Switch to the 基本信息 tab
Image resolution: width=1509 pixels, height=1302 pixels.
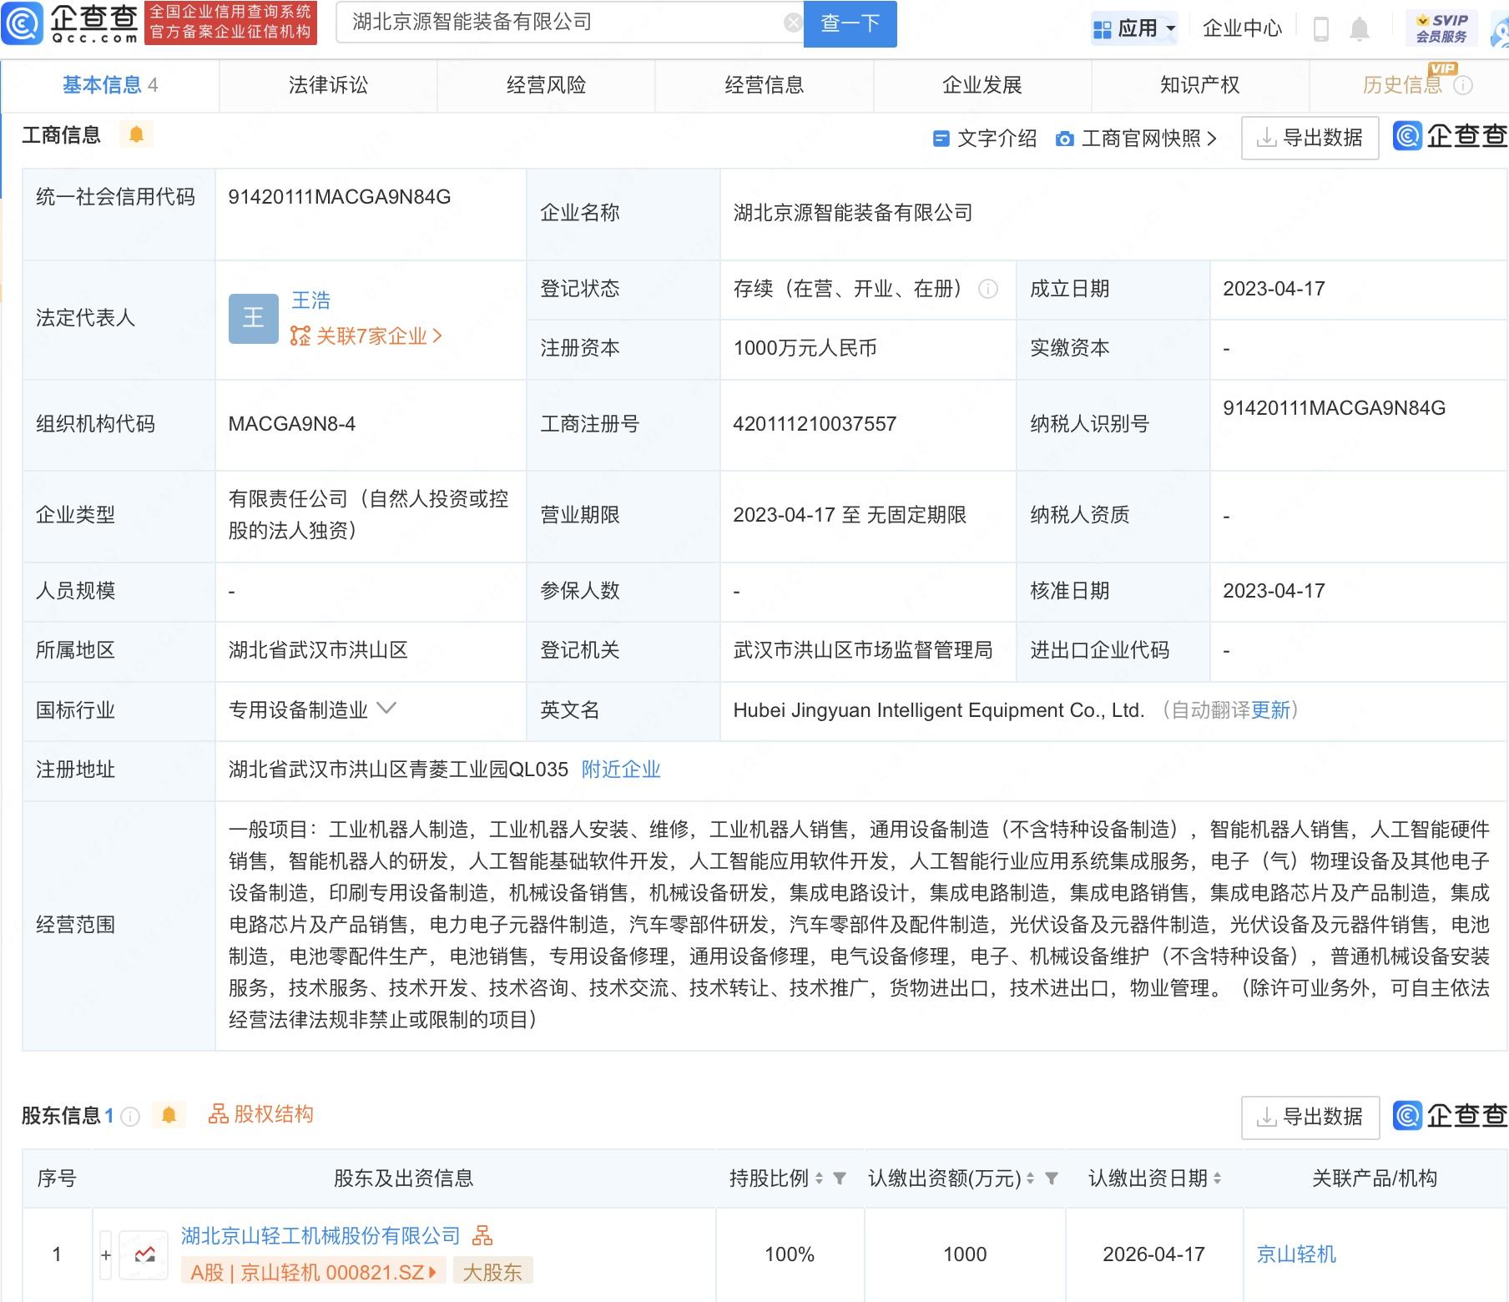(x=110, y=85)
